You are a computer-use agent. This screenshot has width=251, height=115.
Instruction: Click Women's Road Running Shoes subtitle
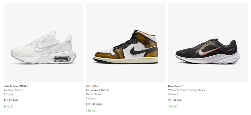pyautogui.click(x=186, y=90)
